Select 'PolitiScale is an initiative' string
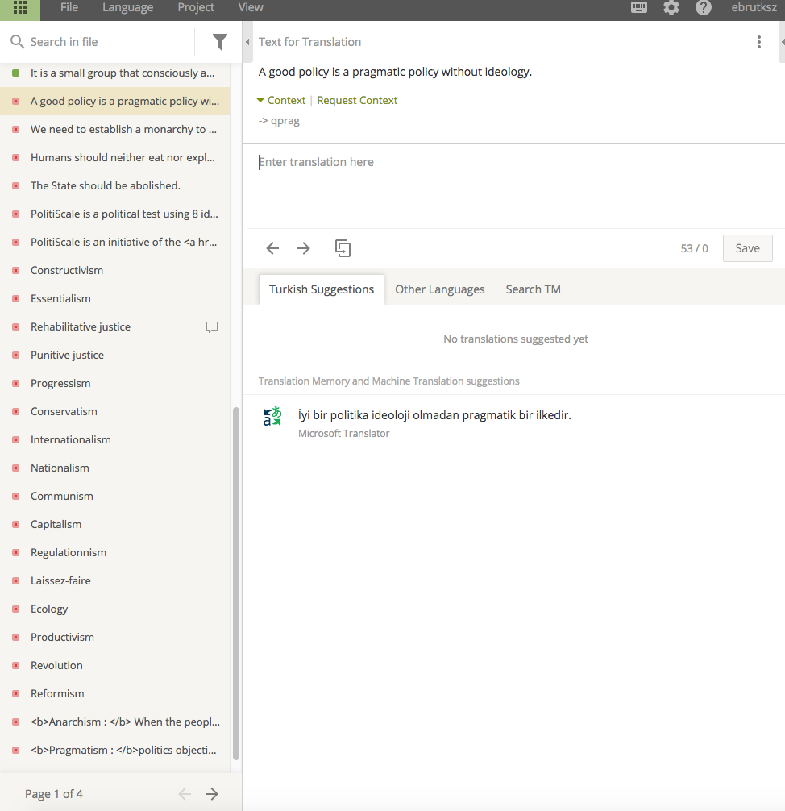 [x=114, y=242]
